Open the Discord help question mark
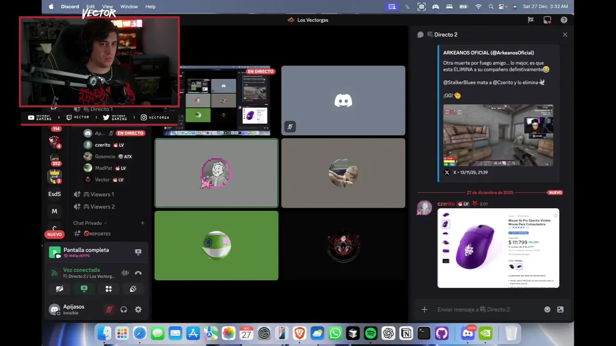This screenshot has height=346, width=616. 564,20
